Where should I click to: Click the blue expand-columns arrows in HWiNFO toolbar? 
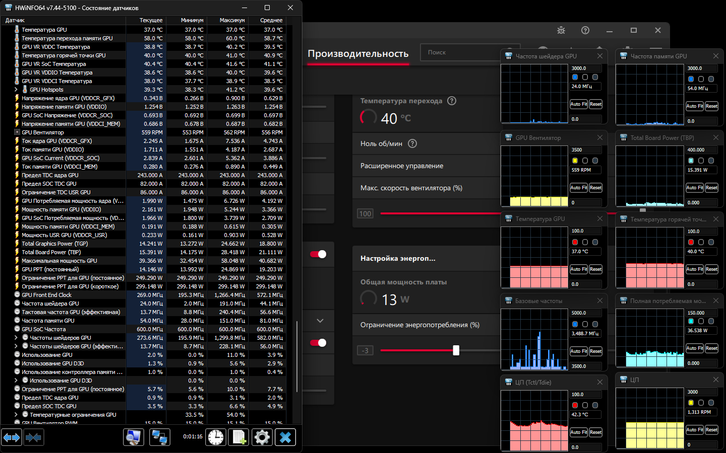pyautogui.click(x=12, y=437)
